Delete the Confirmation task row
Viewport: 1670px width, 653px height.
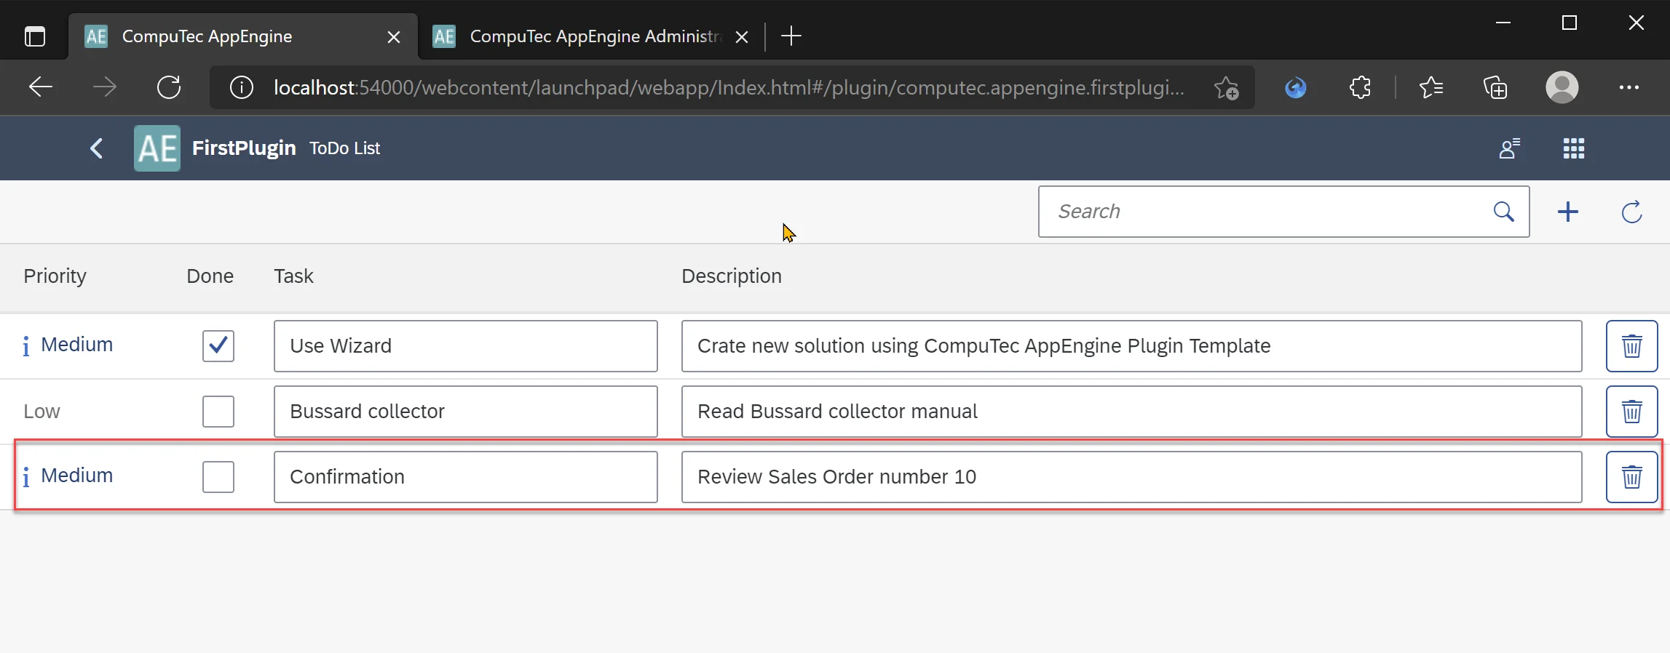[x=1631, y=477]
